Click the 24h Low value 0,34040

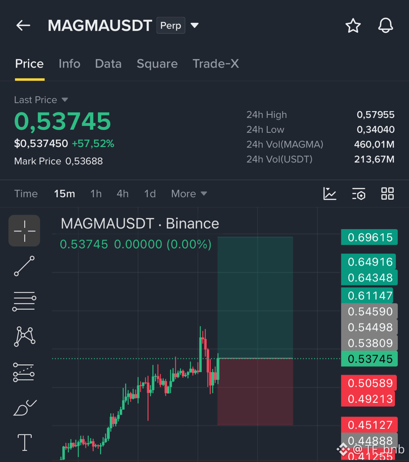[375, 129]
